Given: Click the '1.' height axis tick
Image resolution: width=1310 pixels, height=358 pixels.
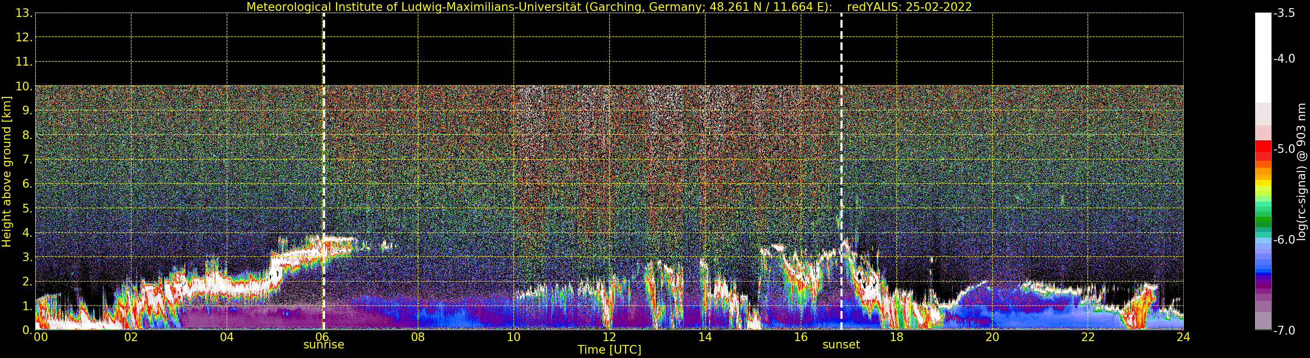Looking at the screenshot, I should (x=27, y=306).
